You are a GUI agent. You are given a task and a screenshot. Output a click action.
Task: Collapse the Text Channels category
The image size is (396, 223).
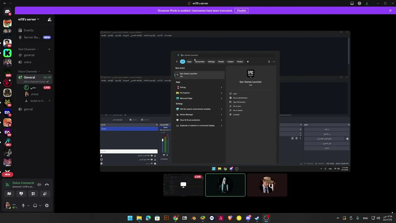coord(28,49)
